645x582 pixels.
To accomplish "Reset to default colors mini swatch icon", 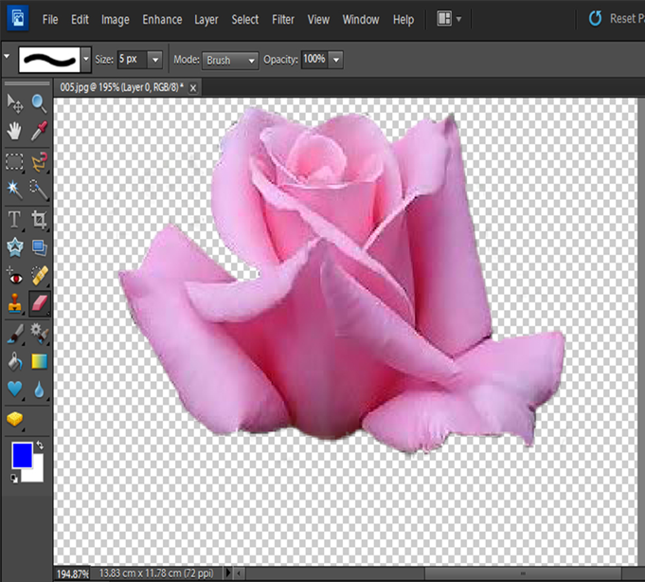I will click(14, 479).
